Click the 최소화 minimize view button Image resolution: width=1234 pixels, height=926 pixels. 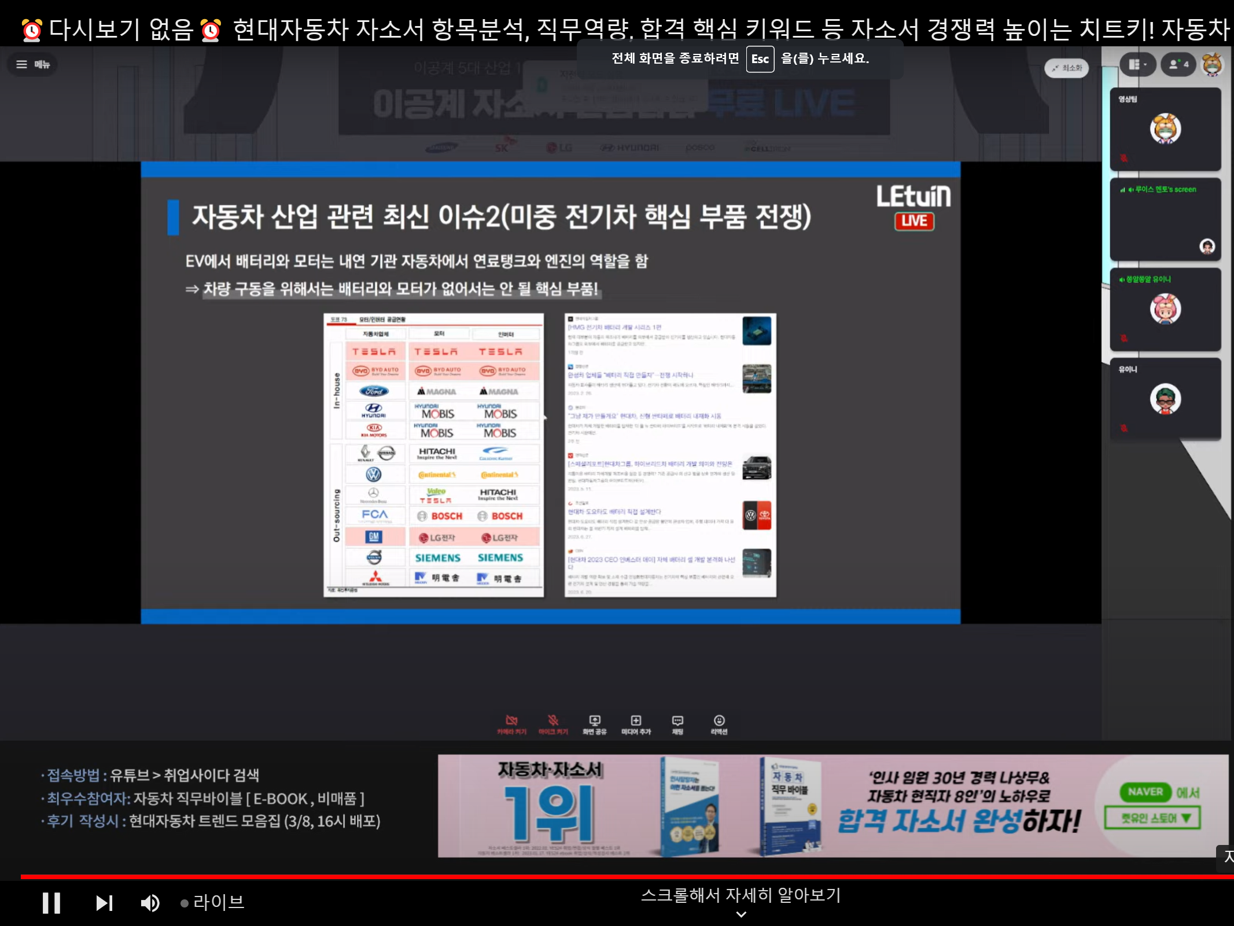(1066, 68)
